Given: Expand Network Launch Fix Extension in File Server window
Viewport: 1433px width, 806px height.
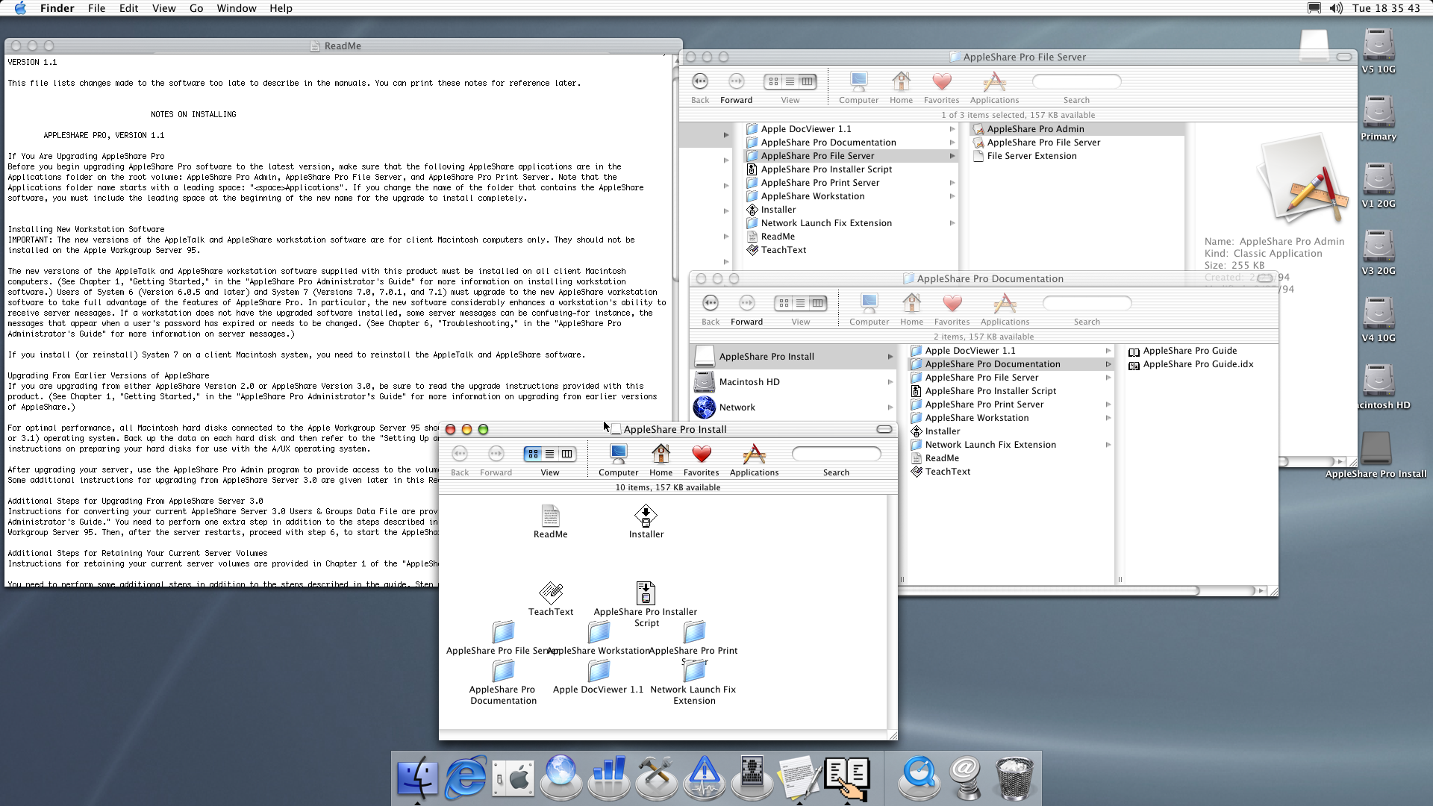Looking at the screenshot, I should coord(952,223).
